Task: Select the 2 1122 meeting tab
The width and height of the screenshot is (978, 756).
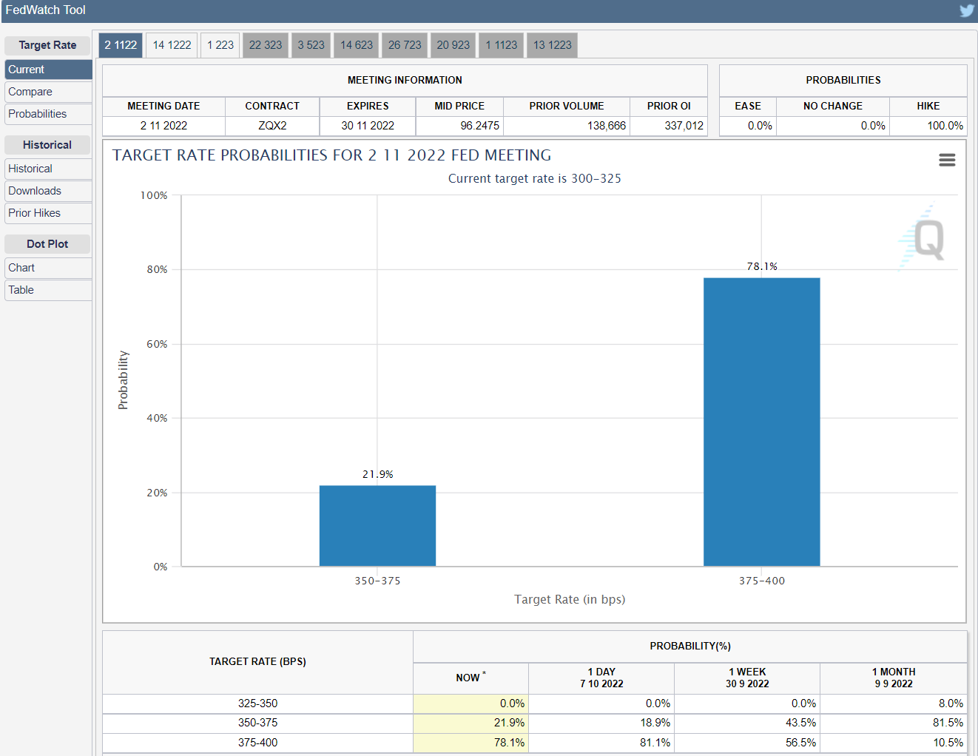Action: pos(121,45)
